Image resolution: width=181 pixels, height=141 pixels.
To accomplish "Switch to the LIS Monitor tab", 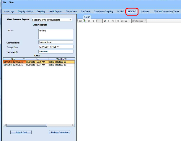I will 145,11.
